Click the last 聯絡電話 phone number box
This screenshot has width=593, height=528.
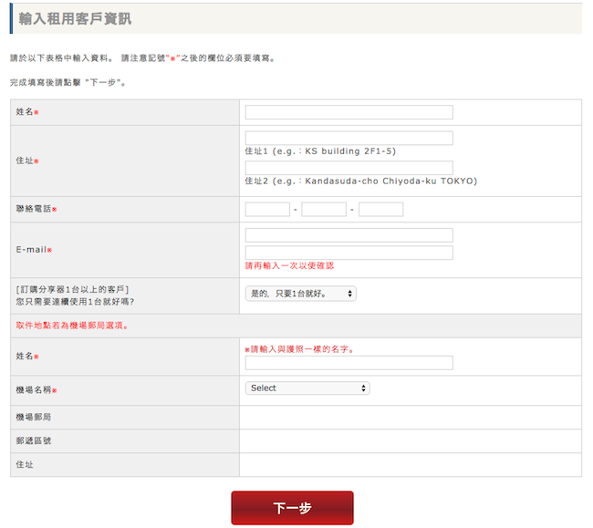click(x=380, y=210)
